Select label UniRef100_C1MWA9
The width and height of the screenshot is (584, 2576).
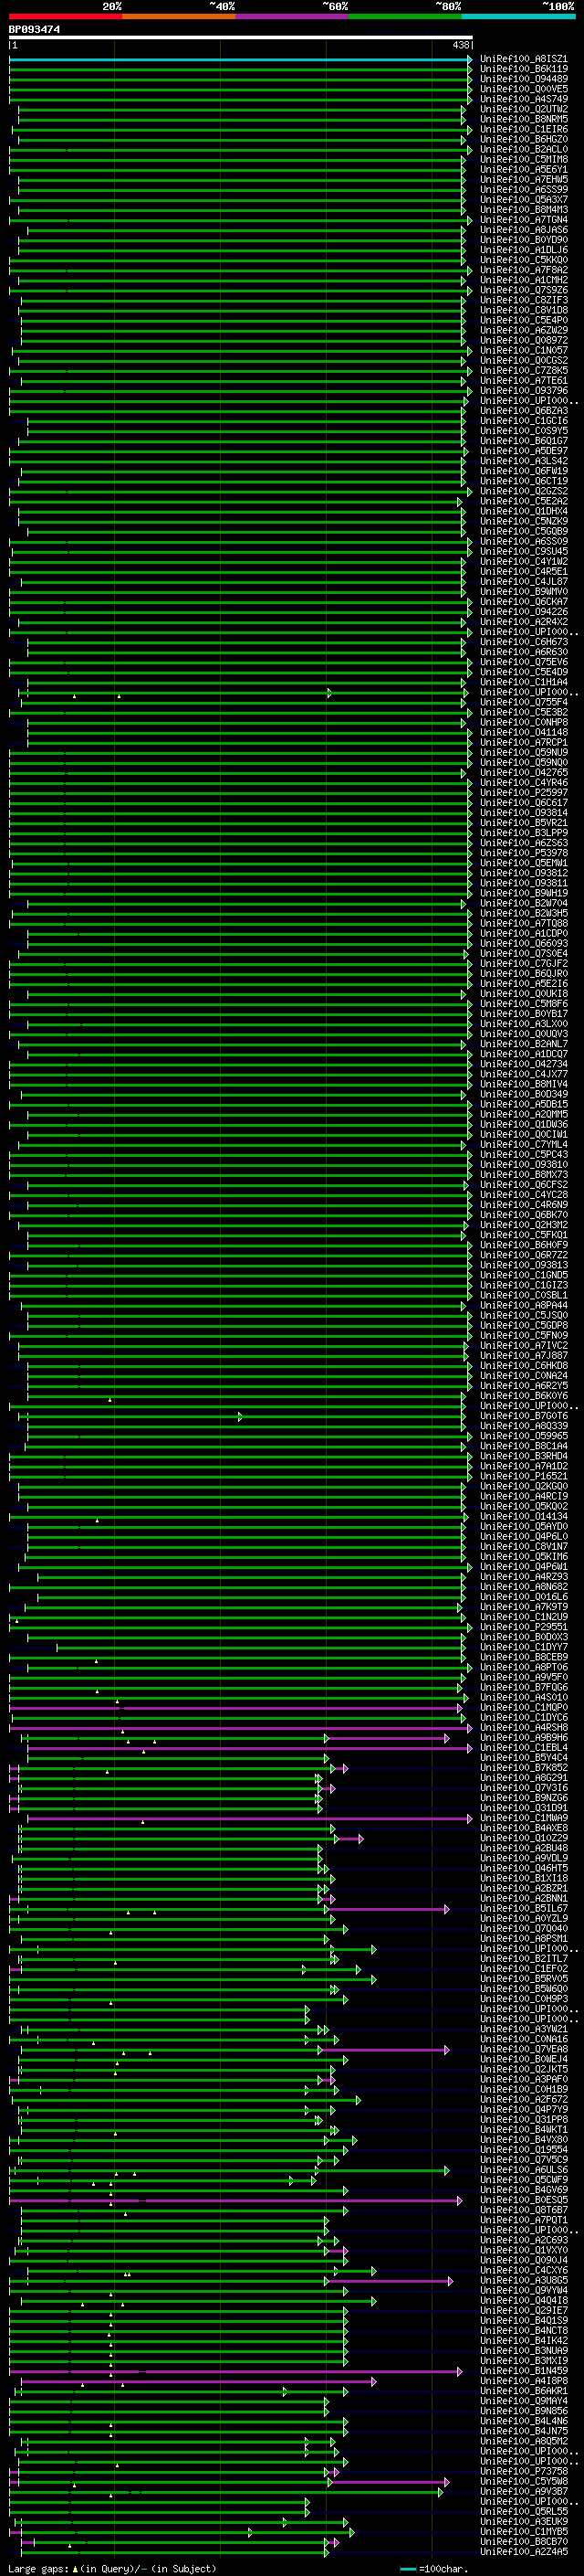coord(524,1818)
